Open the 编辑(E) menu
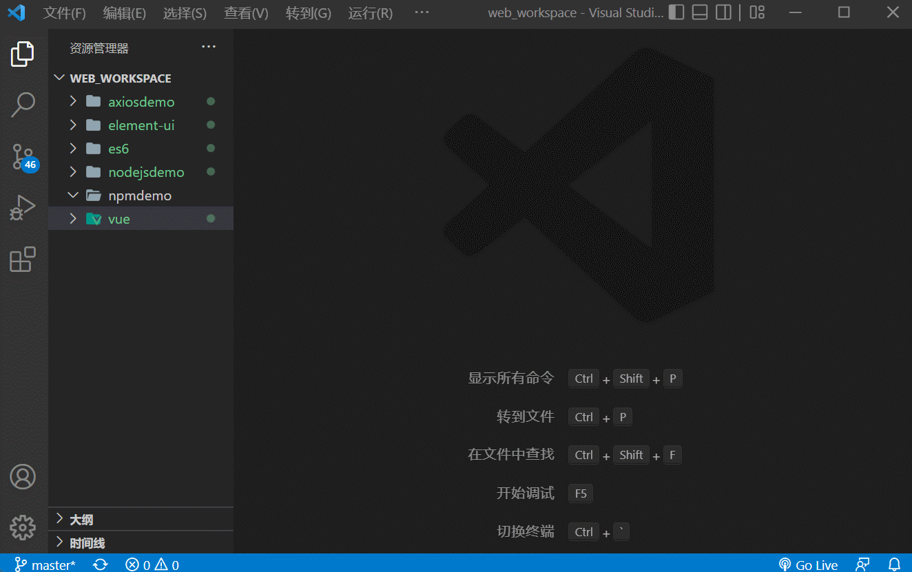The height and width of the screenshot is (572, 912). coord(125,13)
